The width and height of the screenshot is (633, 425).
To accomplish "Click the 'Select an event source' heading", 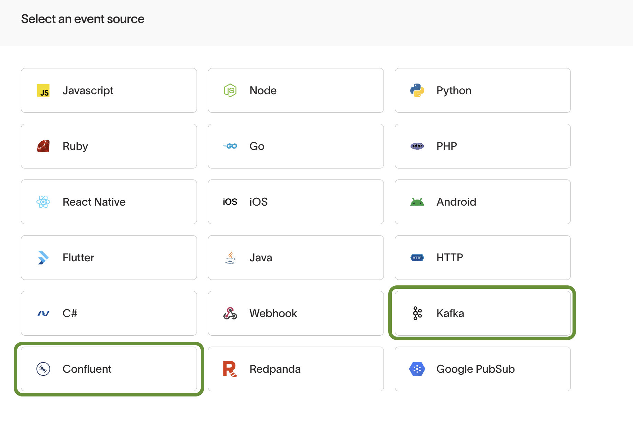I will (x=83, y=19).
